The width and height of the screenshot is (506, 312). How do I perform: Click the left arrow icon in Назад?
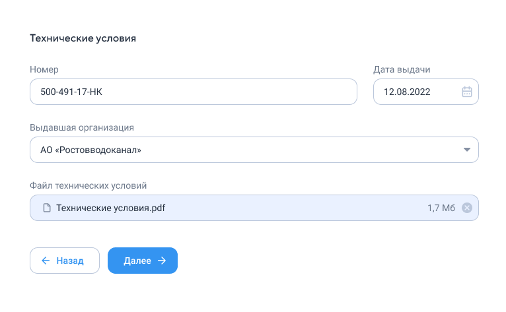[46, 261]
